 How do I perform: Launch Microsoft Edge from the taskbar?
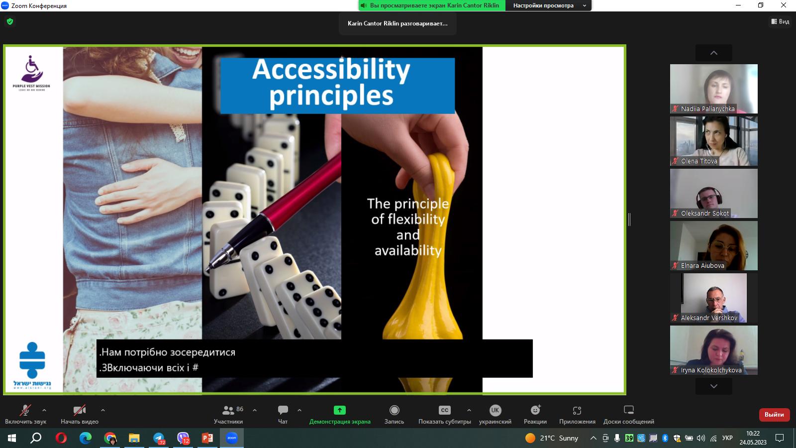click(x=86, y=438)
